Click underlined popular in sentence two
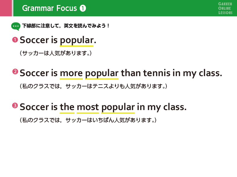The image size is (237, 177). click(x=102, y=74)
